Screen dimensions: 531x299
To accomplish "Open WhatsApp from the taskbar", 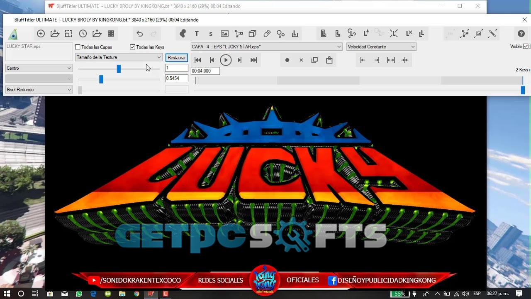I will pyautogui.click(x=79, y=294).
